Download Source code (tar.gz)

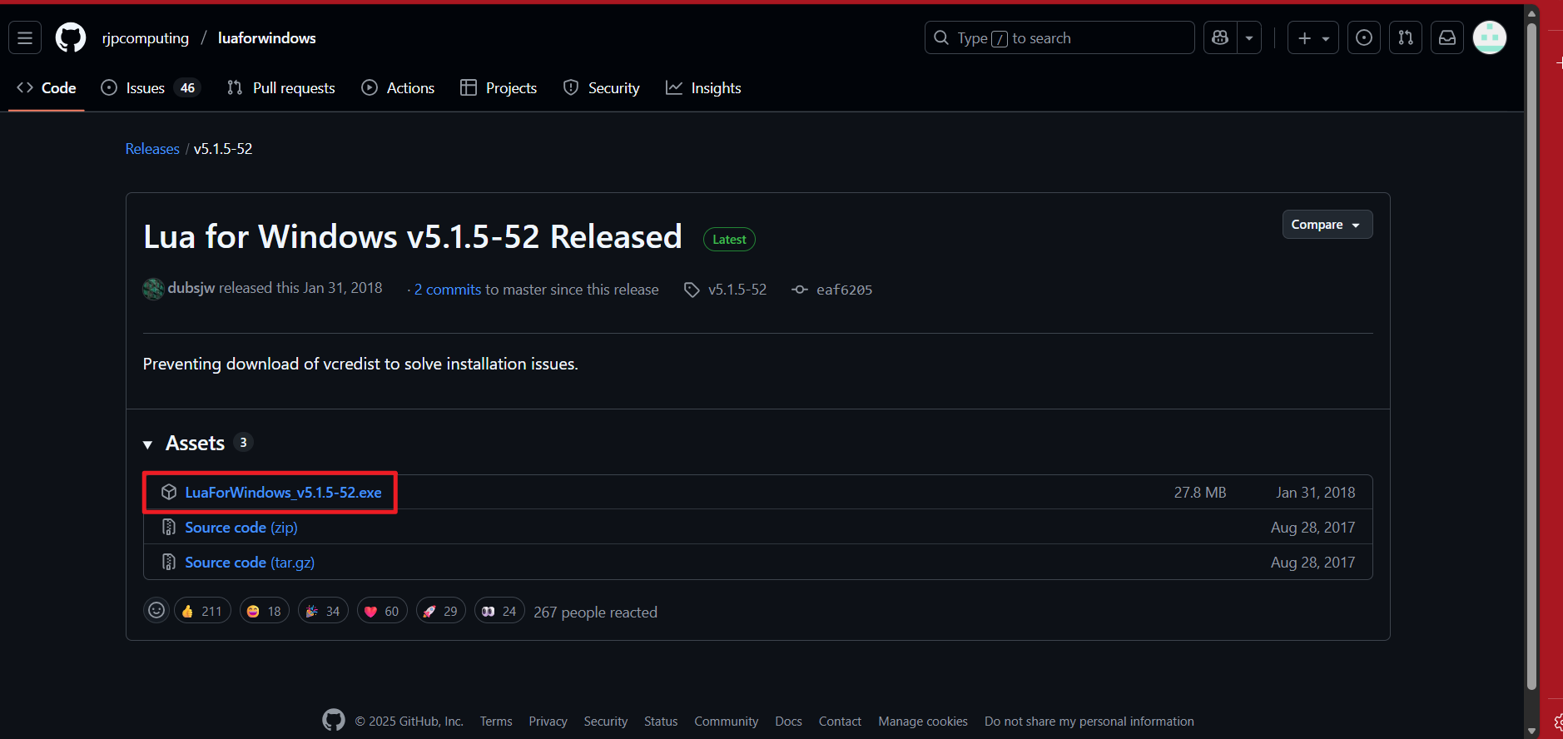pyautogui.click(x=250, y=563)
